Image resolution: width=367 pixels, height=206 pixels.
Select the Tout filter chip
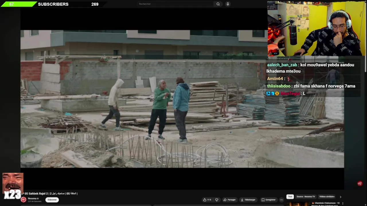point(290,197)
